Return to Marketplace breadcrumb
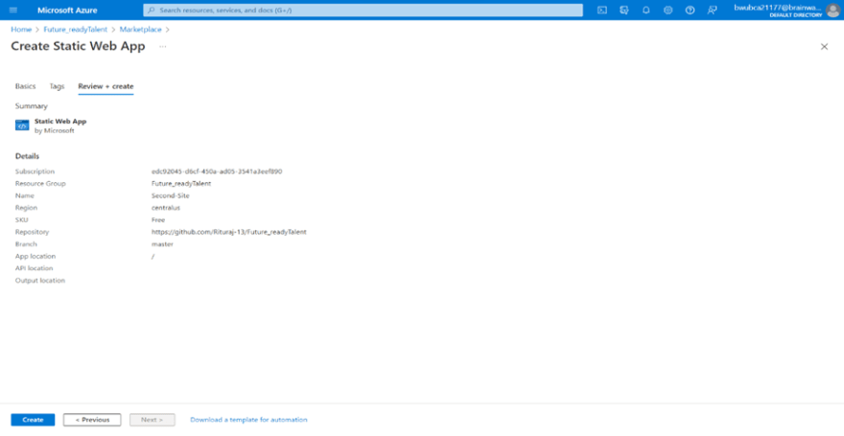This screenshot has width=844, height=436. (x=140, y=30)
